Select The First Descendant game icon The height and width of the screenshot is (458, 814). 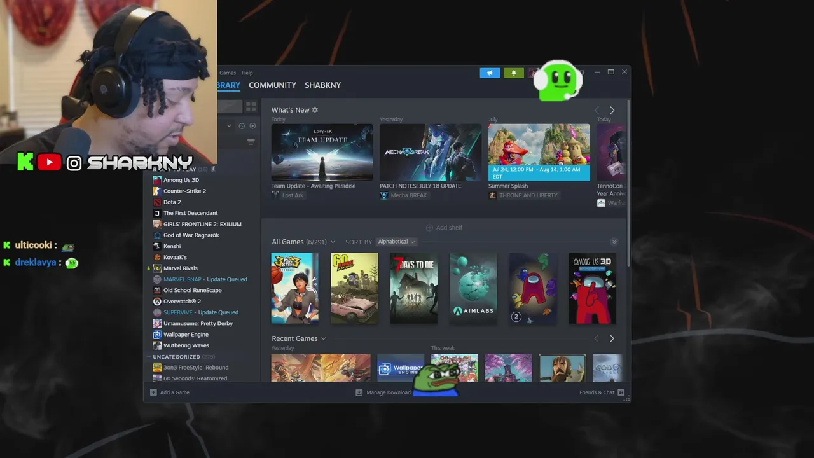click(157, 213)
